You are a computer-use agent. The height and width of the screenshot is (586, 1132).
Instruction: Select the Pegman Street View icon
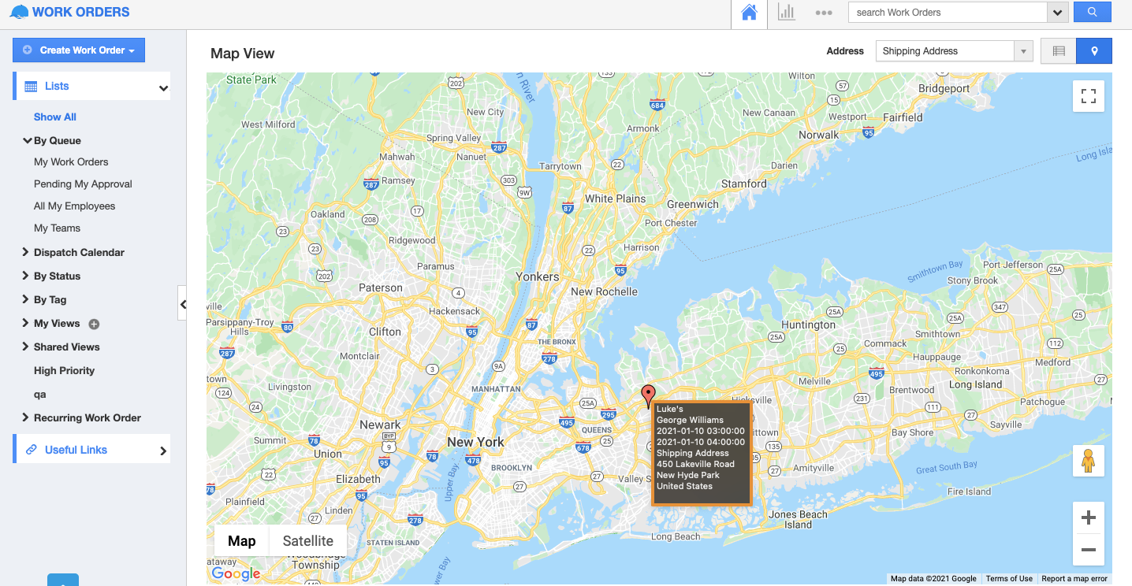point(1089,461)
